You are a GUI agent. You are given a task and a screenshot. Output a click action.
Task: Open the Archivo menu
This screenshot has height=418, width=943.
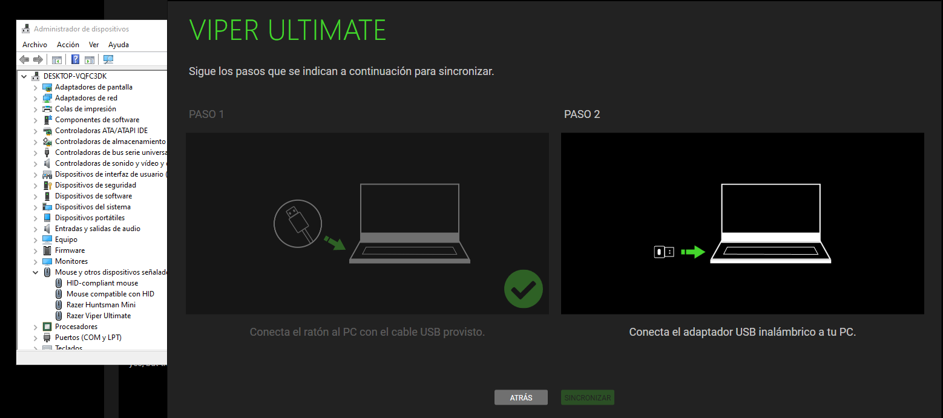pos(34,45)
